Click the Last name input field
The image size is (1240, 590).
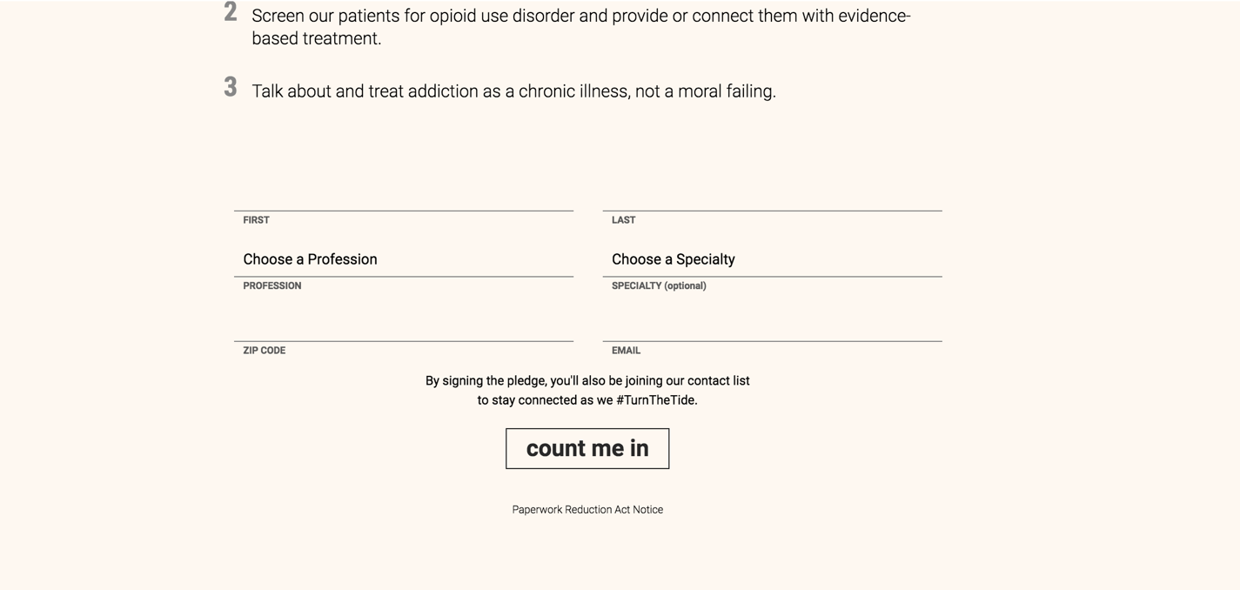click(772, 196)
